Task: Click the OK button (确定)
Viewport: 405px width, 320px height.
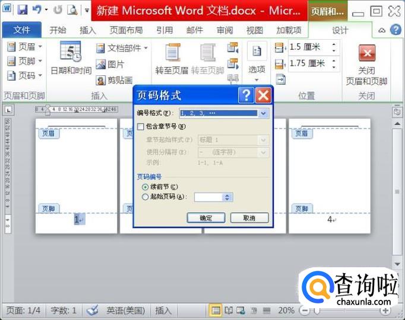Action: pyautogui.click(x=206, y=218)
